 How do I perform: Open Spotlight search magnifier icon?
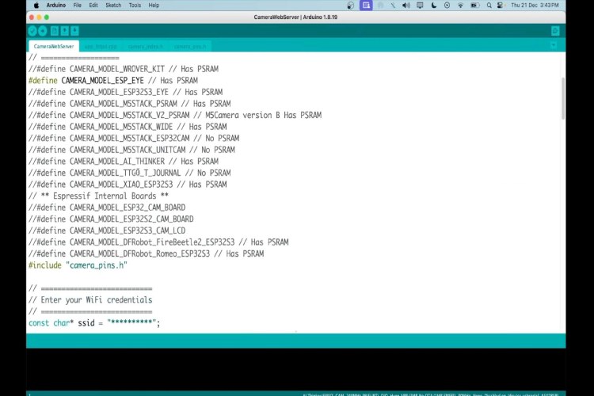point(489,6)
